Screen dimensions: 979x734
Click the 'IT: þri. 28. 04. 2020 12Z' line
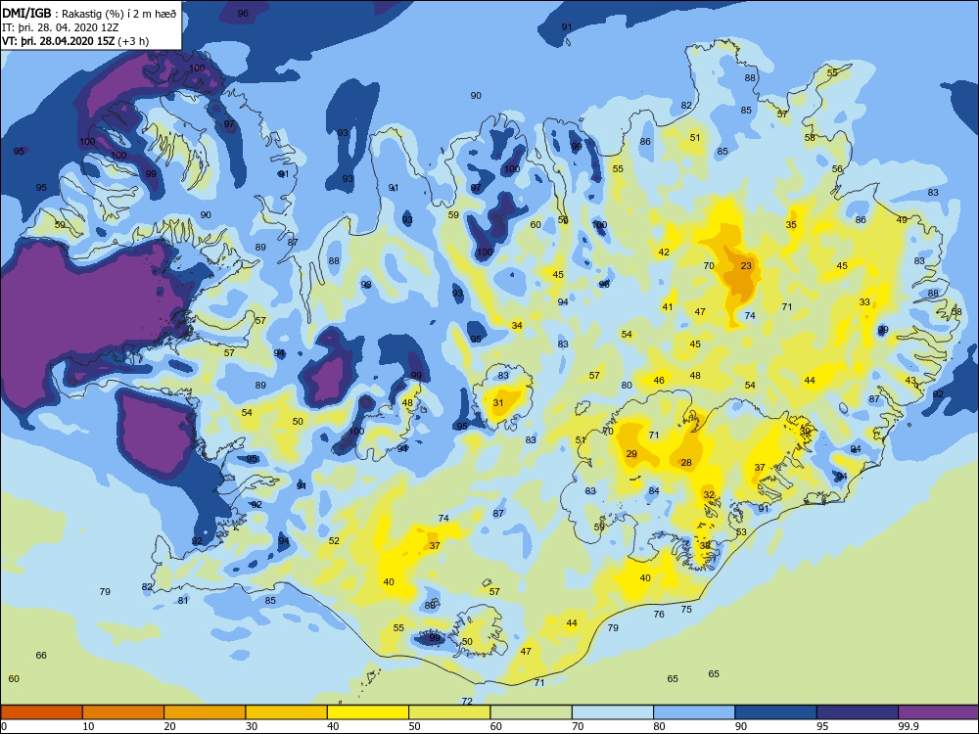click(59, 27)
